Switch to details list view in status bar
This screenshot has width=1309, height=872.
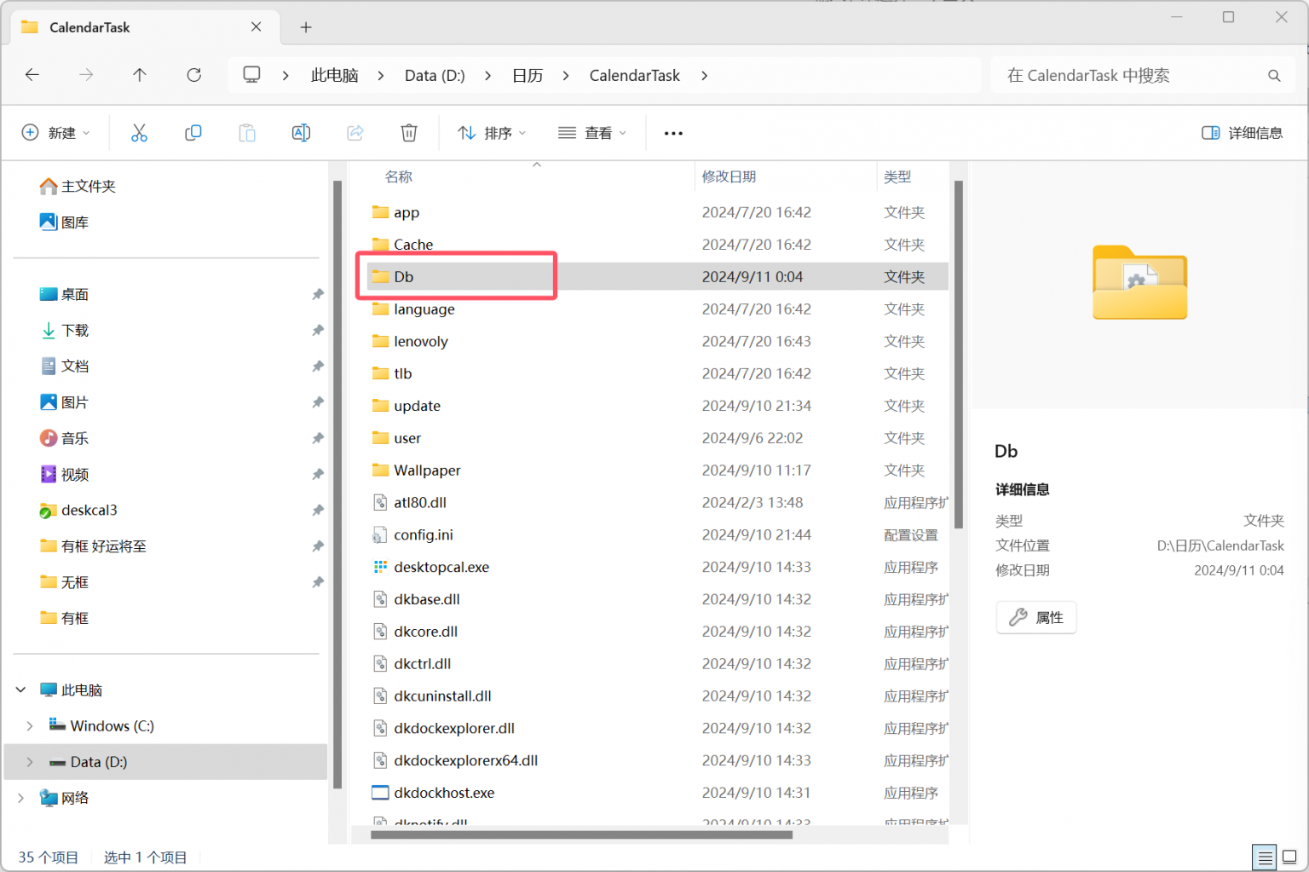(x=1265, y=857)
